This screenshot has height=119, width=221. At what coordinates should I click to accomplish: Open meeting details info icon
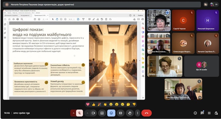pos(195,113)
